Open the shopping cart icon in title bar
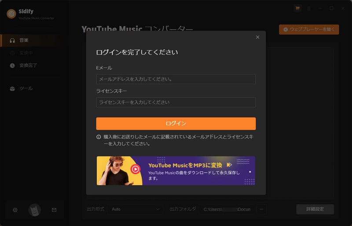 [298, 8]
